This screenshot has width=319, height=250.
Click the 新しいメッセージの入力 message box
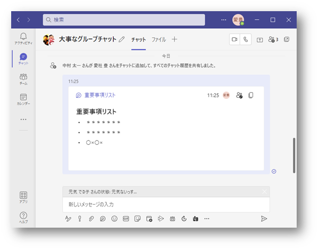(x=166, y=204)
